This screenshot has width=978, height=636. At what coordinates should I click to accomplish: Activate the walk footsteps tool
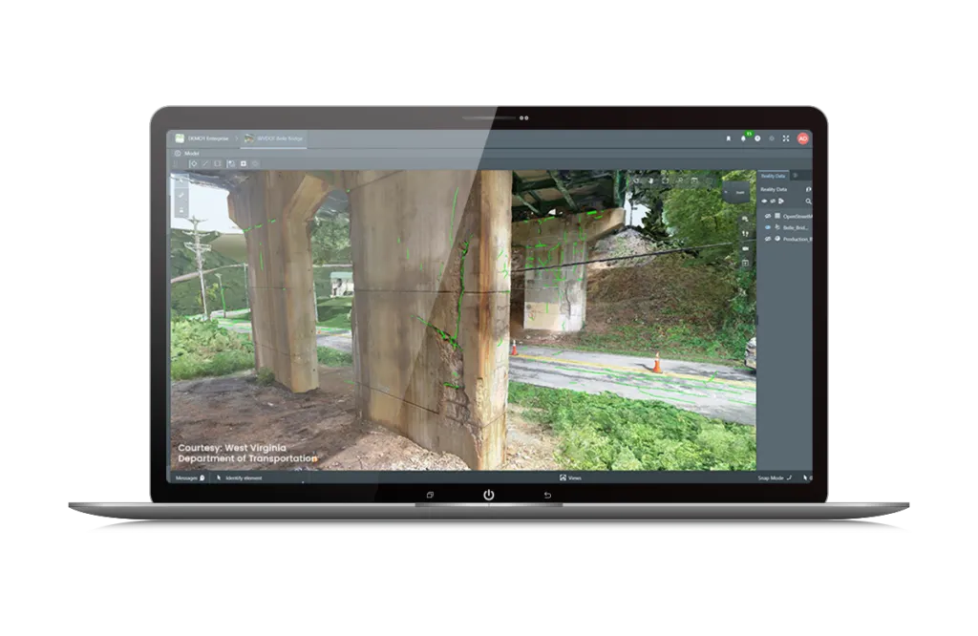745,234
